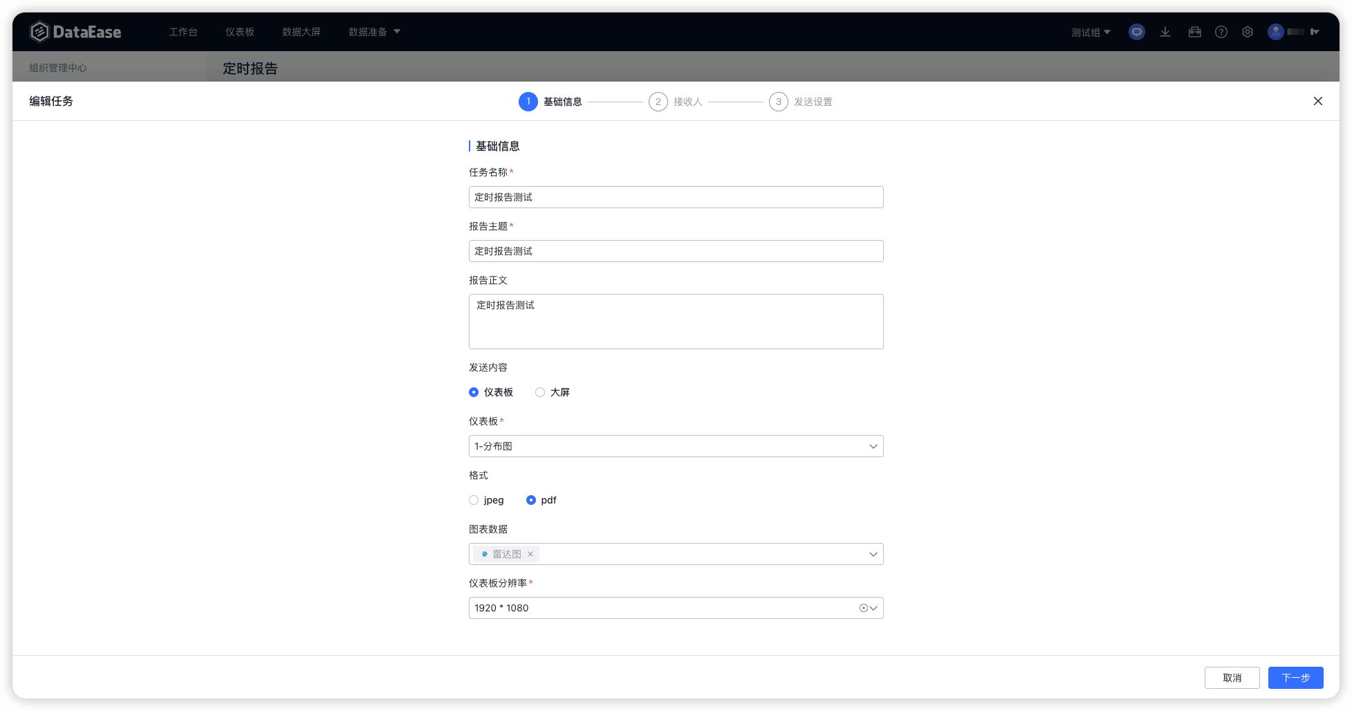Expand the 仪表板 dropdown showing 1-分布图
Viewport: 1352px width, 711px height.
[x=676, y=446]
